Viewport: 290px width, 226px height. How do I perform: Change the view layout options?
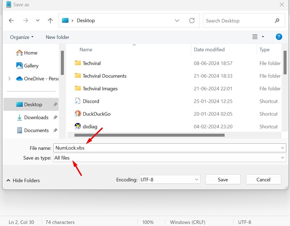pos(258,37)
